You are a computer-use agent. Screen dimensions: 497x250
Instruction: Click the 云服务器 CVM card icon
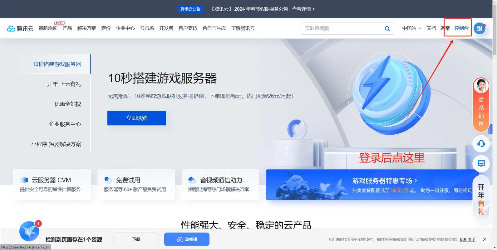24,180
